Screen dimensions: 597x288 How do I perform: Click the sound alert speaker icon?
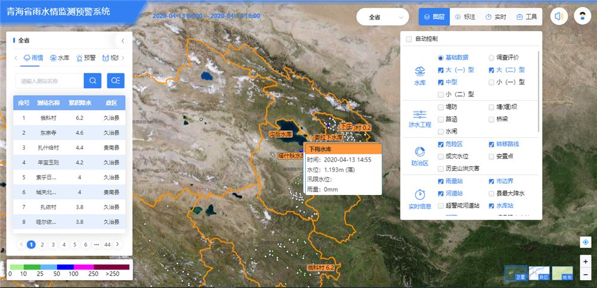click(x=559, y=17)
